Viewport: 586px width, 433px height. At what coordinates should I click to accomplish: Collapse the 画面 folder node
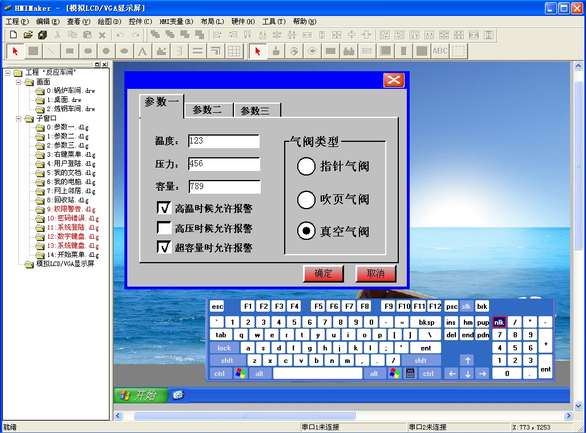pyautogui.click(x=18, y=82)
